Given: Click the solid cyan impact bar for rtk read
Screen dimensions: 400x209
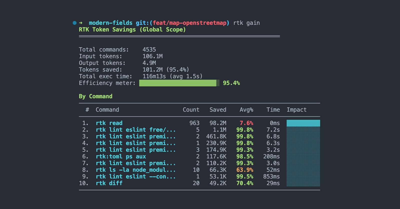Looking at the screenshot, I should (x=303, y=123).
